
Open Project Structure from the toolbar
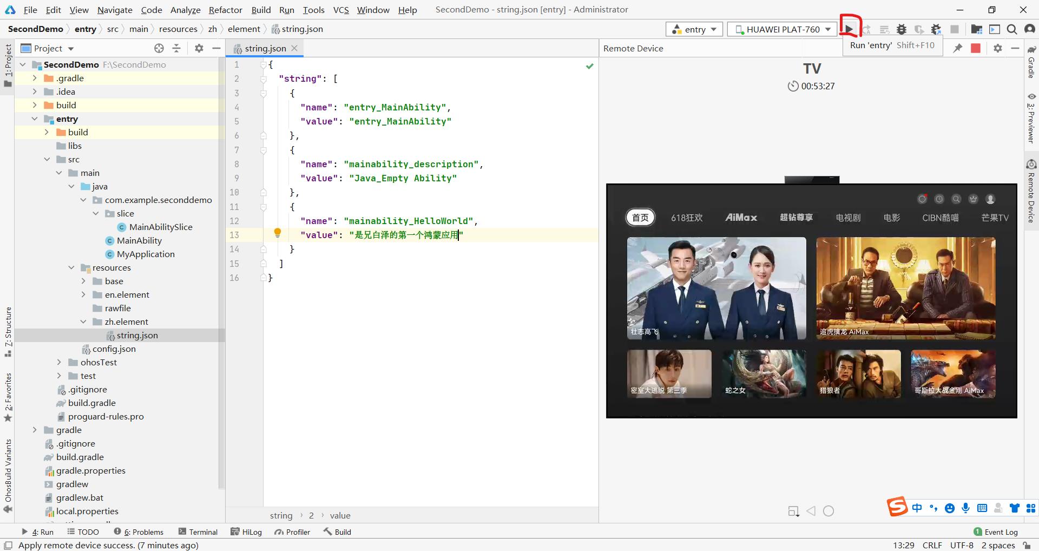point(976,29)
